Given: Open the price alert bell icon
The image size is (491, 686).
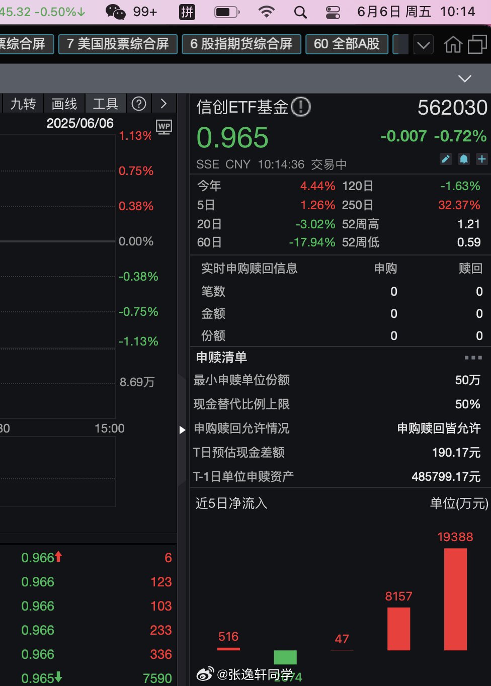Looking at the screenshot, I should [463, 159].
